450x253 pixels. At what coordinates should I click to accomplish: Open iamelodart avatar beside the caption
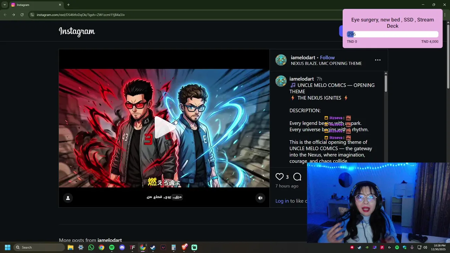coord(281,81)
